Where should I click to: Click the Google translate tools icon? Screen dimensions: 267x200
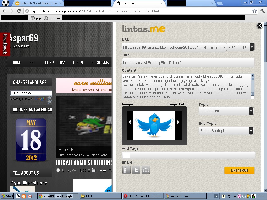pyautogui.click(x=50, y=100)
